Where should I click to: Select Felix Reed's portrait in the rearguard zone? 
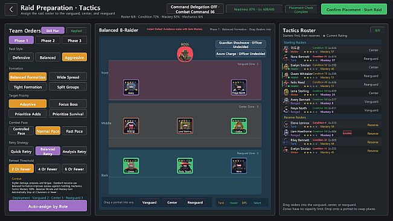coord(185,165)
